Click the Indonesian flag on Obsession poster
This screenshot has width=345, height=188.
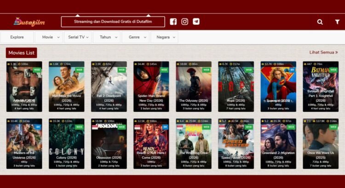tap(95, 127)
